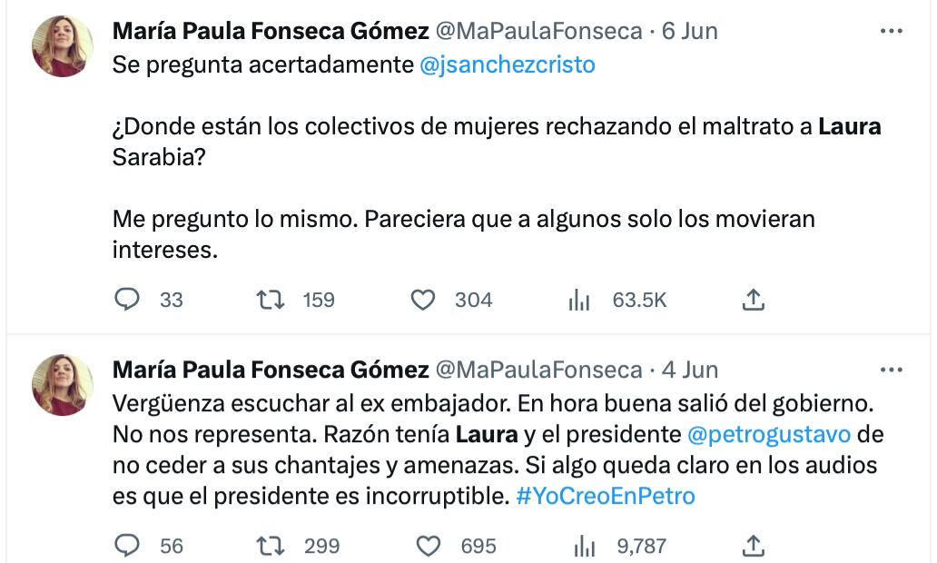This screenshot has width=937, height=563.
Task: Visit the #YoCreoEnPetro hashtag
Action: pyautogui.click(x=607, y=496)
